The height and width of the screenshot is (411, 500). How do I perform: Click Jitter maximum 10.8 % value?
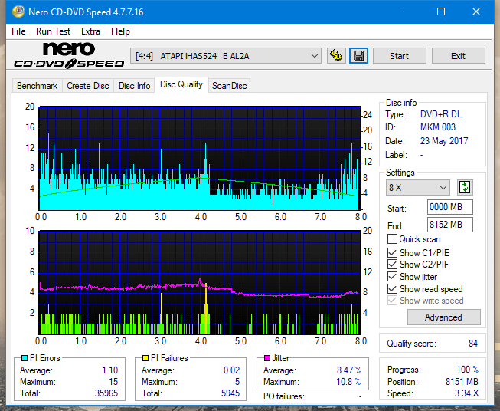(x=348, y=382)
